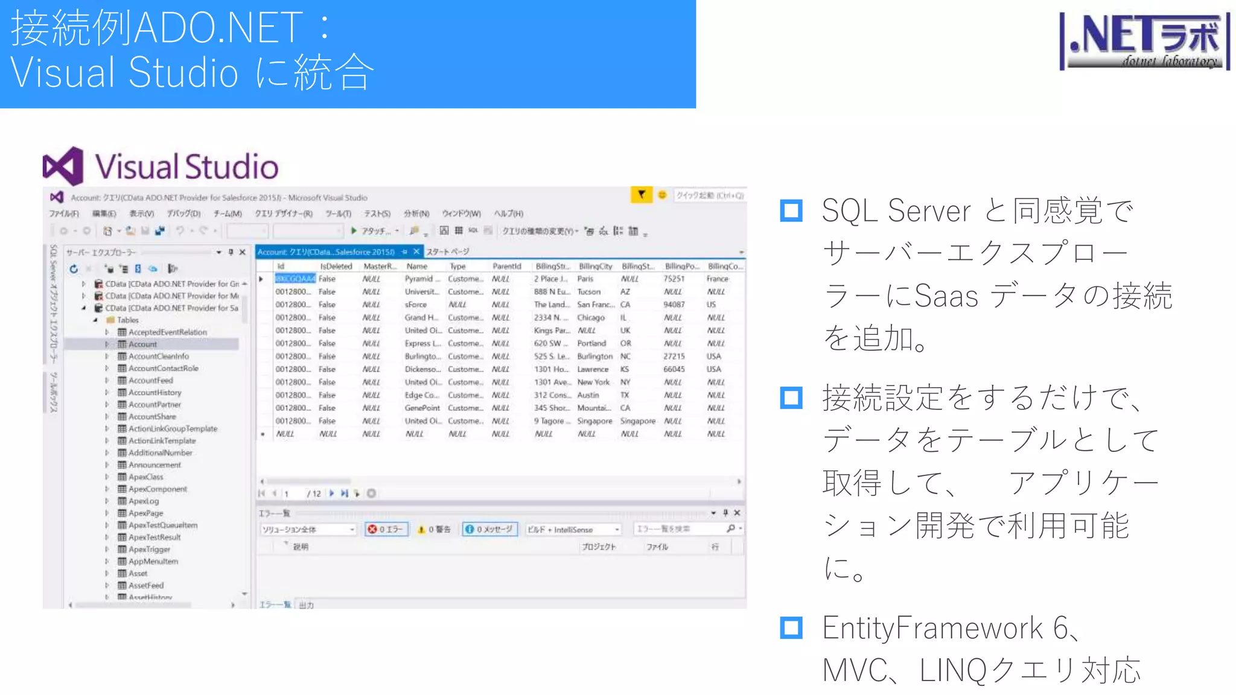Select the AppMenuItem table in tree

(x=153, y=561)
